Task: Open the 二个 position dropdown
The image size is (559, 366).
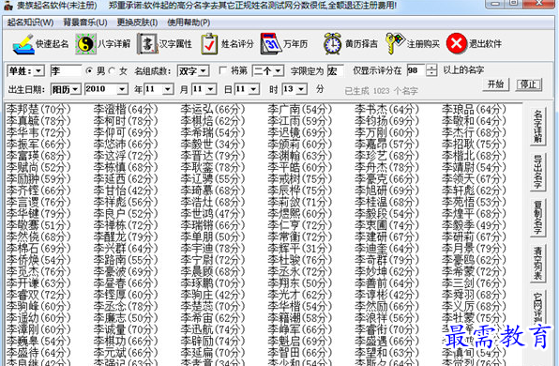Action: click(x=279, y=71)
